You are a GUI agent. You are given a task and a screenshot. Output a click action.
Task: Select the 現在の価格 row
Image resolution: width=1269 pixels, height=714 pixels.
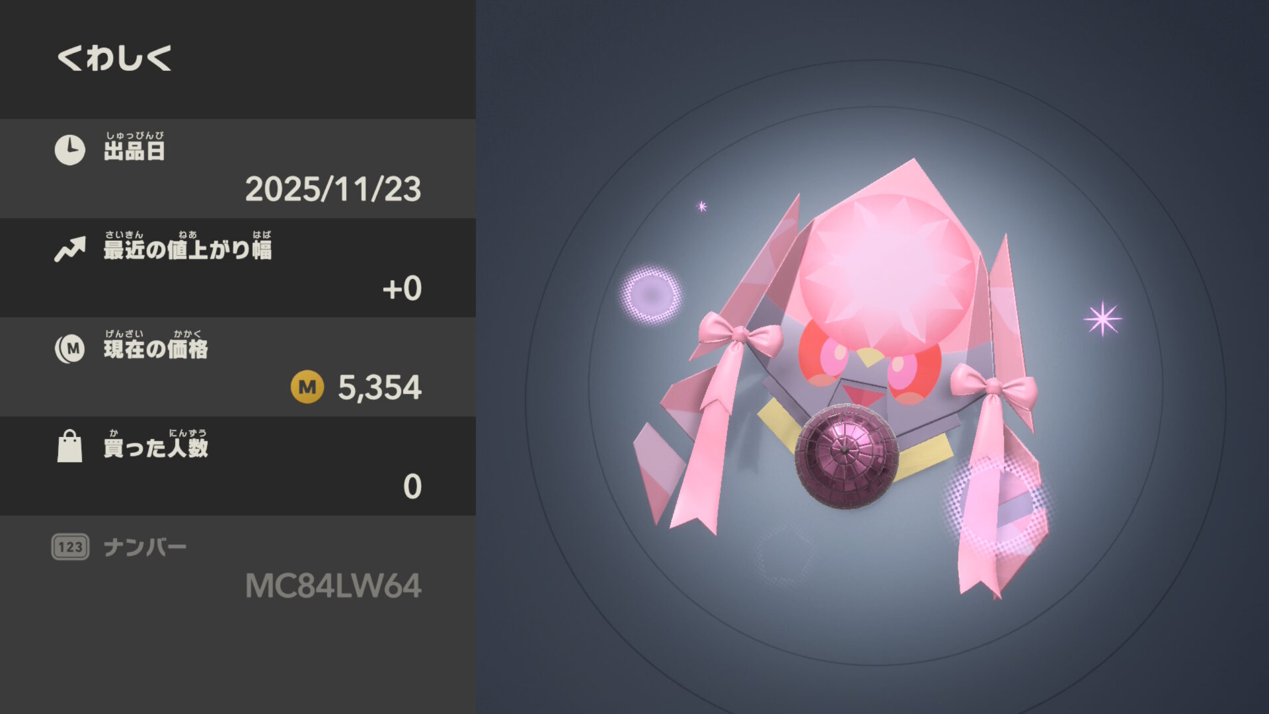[238, 367]
